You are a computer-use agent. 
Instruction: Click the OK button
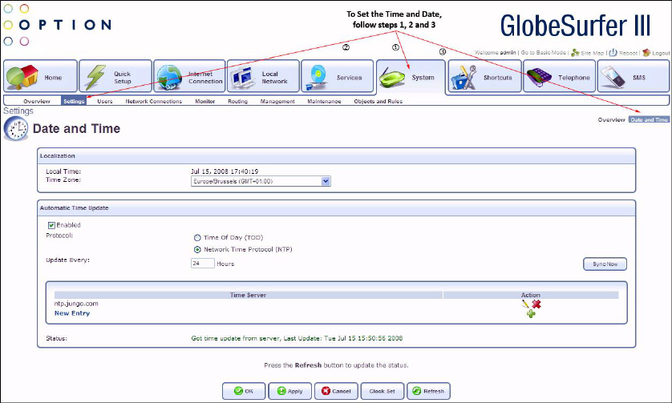click(x=244, y=391)
